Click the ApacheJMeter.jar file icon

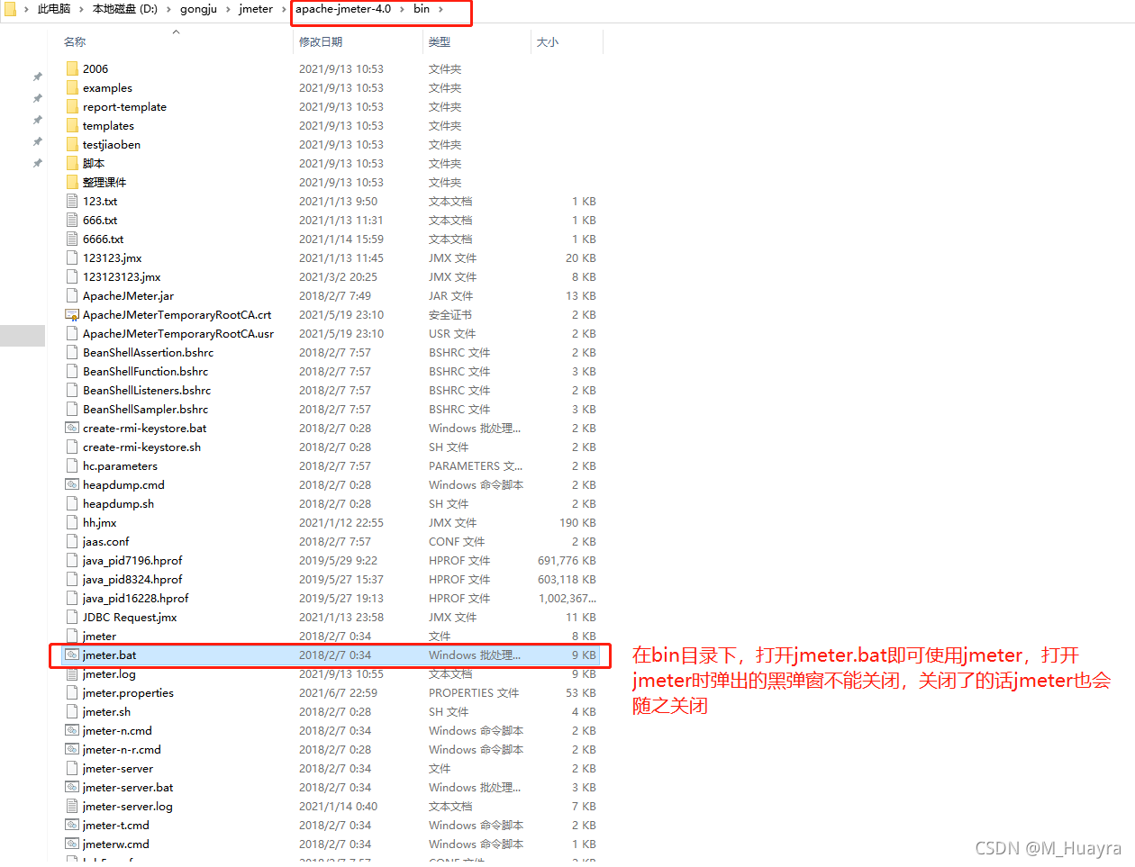pyautogui.click(x=72, y=295)
